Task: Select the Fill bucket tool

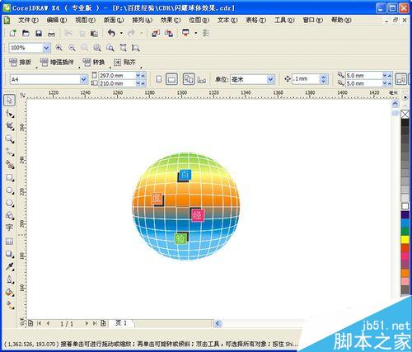Action: (10, 293)
